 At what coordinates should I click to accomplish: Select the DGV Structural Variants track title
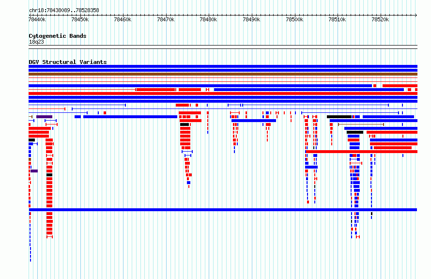tap(68, 62)
